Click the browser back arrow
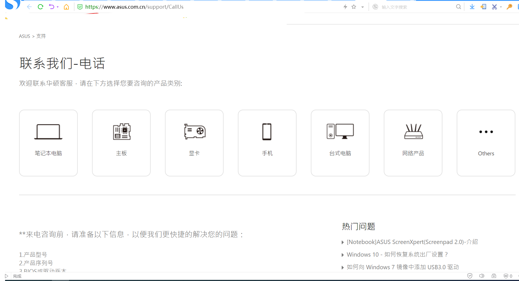 [x=29, y=7]
